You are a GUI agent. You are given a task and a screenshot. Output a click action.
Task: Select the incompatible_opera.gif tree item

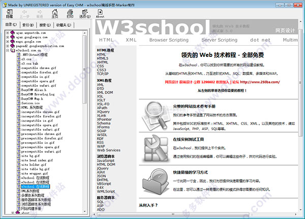point(40,125)
